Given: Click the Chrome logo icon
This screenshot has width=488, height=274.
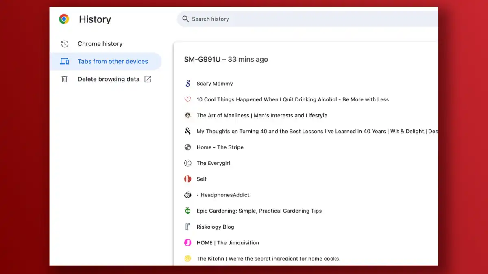Looking at the screenshot, I should point(64,19).
